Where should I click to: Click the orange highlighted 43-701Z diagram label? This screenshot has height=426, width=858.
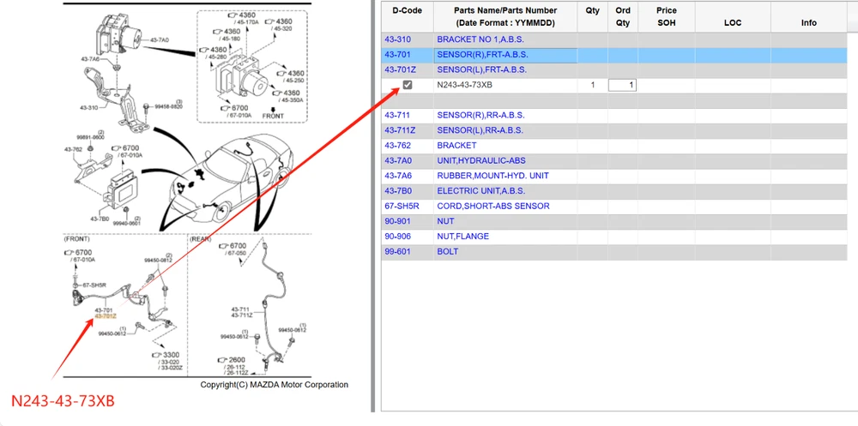click(106, 317)
